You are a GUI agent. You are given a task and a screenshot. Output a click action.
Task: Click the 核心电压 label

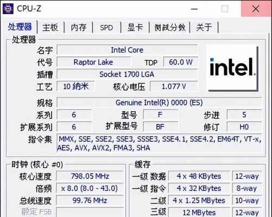coord(129,87)
